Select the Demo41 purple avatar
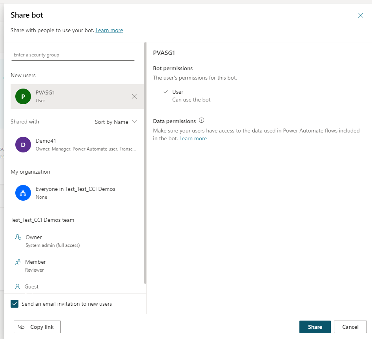Image resolution: width=372 pixels, height=339 pixels. click(23, 145)
